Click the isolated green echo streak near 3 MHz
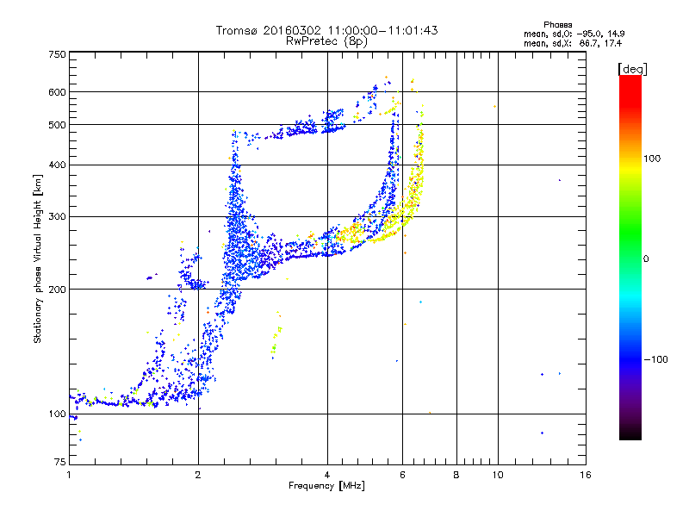This screenshot has height=517, width=689. pos(276,335)
